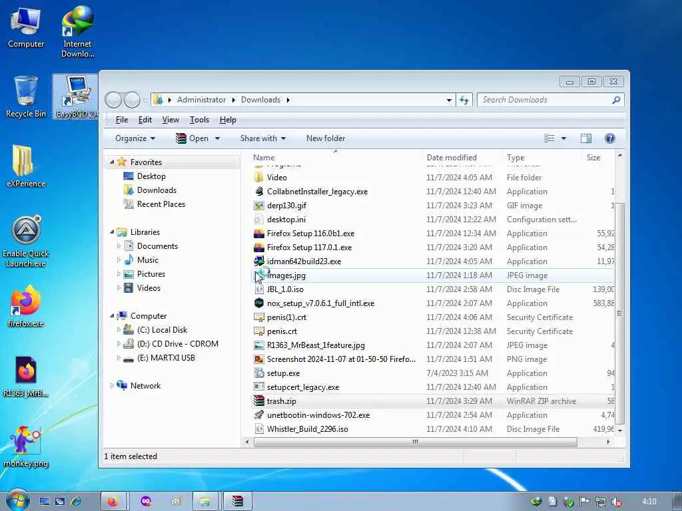Open the address bar history dropdown
The image size is (682, 511).
click(449, 100)
